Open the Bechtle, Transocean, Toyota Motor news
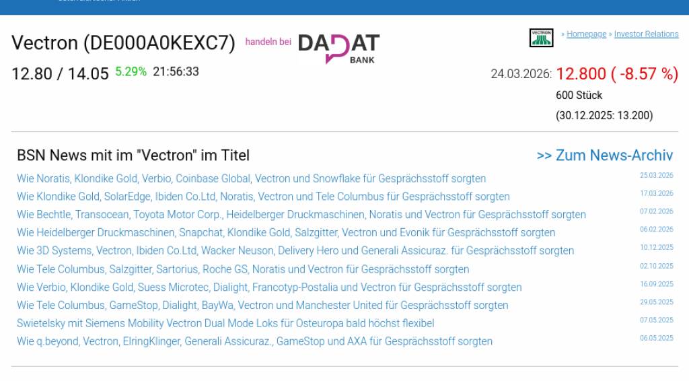The height and width of the screenshot is (381, 689). 301,215
